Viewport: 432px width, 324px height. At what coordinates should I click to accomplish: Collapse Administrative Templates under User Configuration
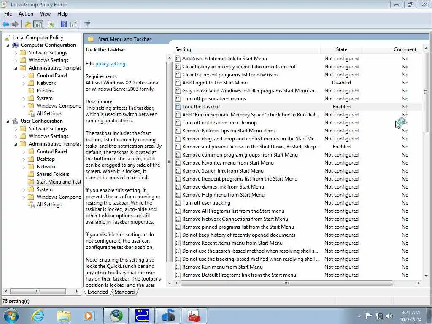coord(16,144)
